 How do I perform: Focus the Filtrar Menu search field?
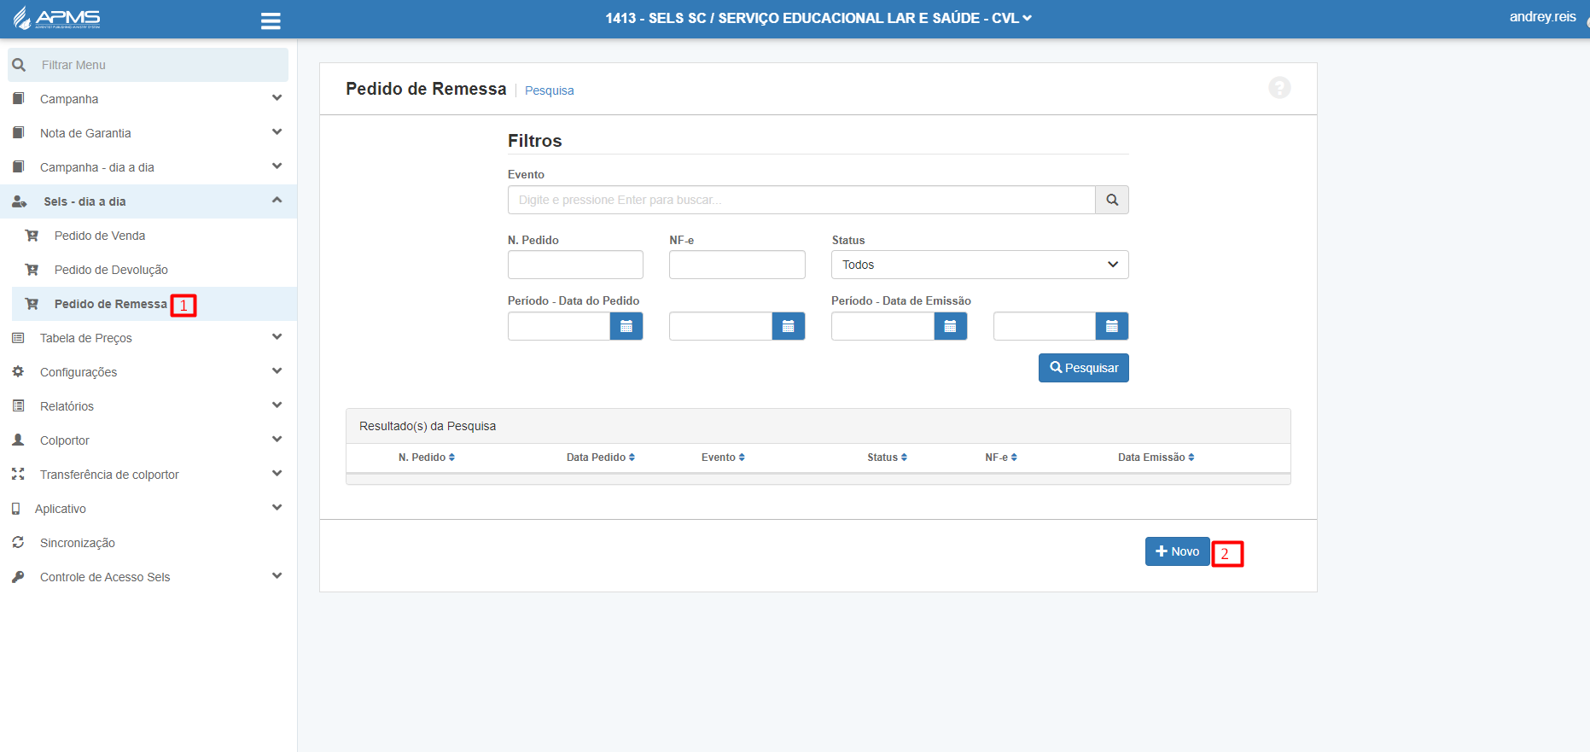[149, 65]
